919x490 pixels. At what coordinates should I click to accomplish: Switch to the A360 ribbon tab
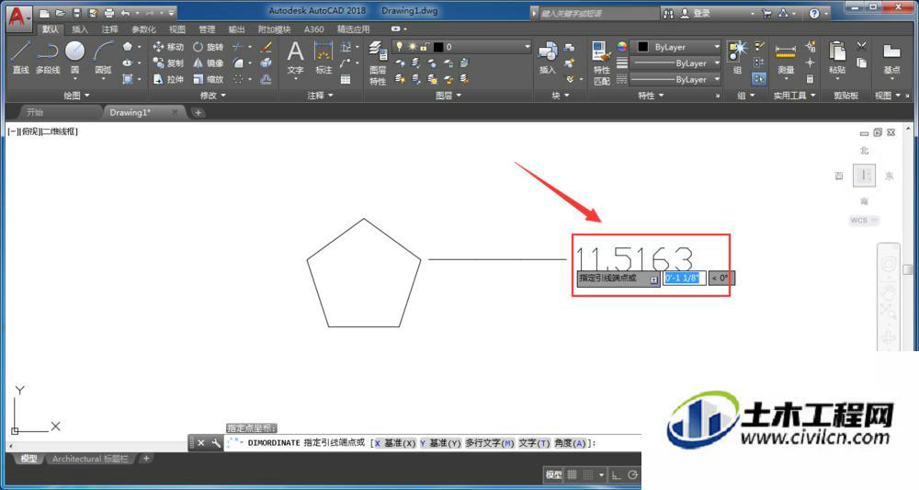(313, 29)
